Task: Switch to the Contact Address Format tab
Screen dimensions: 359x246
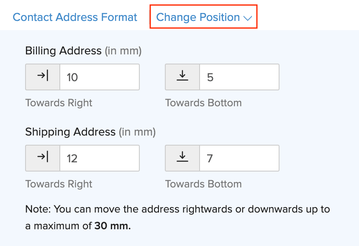Action: point(74,17)
